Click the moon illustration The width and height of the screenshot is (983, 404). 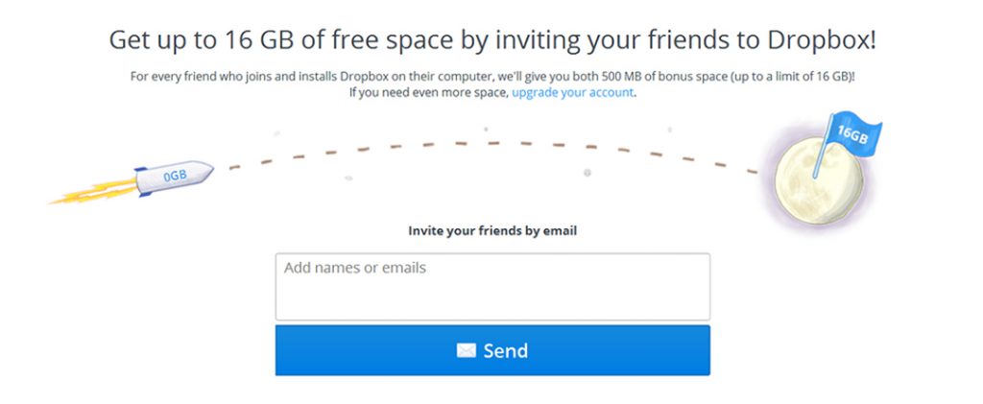(818, 181)
